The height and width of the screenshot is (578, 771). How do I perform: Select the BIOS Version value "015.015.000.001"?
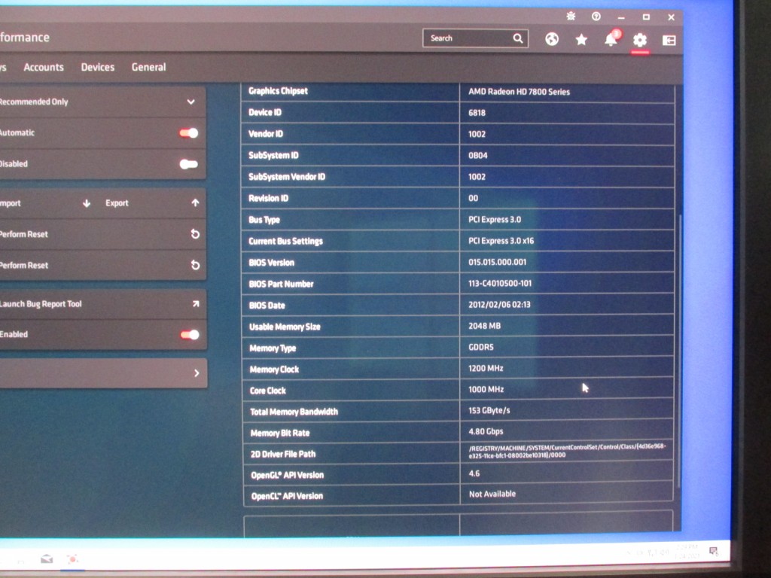tap(497, 262)
